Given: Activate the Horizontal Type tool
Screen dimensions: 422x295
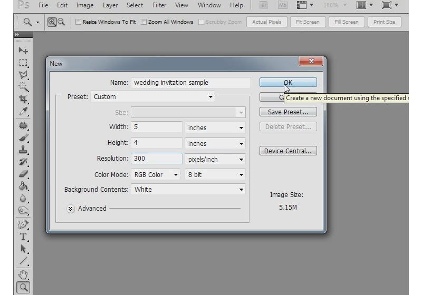Looking at the screenshot, I should point(23,237).
